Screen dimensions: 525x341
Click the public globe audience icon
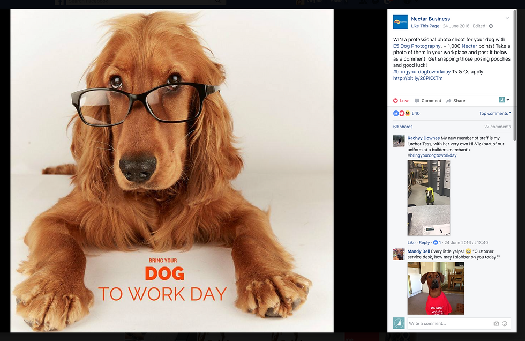pyautogui.click(x=491, y=26)
